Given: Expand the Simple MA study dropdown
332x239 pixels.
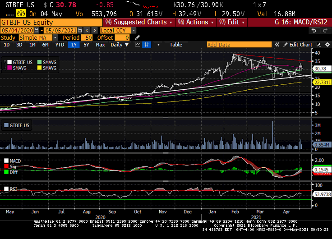Looking at the screenshot, I should pyautogui.click(x=55, y=38).
